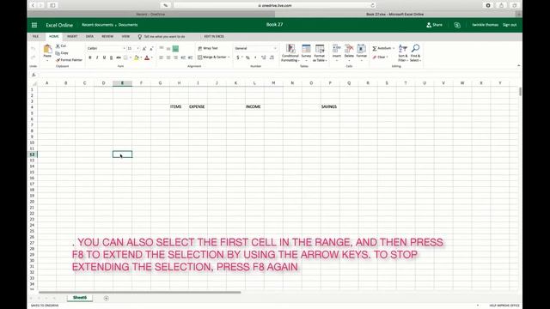Switch to the VIEW tab
Image resolution: width=550 pixels, height=309 pixels.
click(125, 36)
